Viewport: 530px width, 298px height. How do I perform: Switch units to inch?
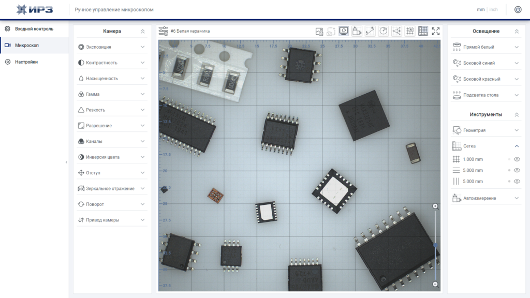pos(493,9)
